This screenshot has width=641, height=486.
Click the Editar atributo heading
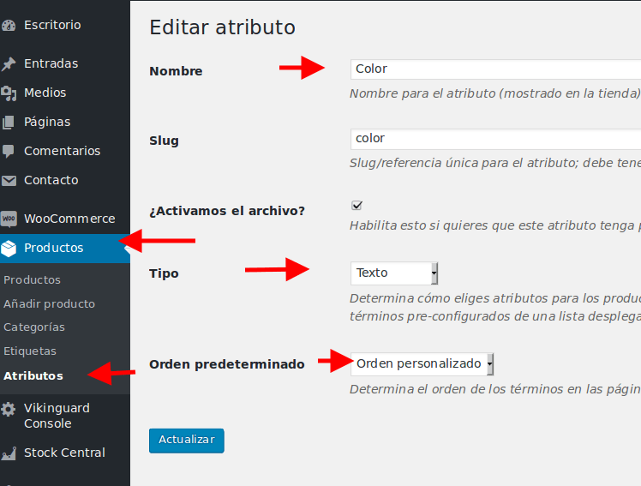click(x=222, y=27)
